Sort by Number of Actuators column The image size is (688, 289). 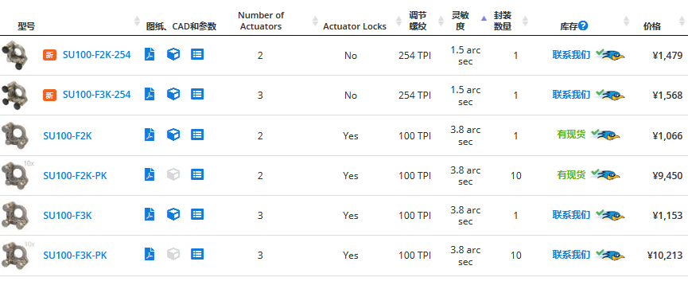[315, 21]
